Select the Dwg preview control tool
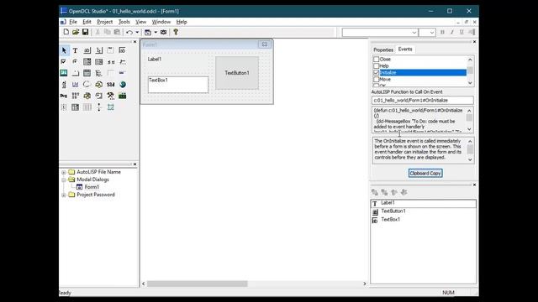 coord(64,96)
